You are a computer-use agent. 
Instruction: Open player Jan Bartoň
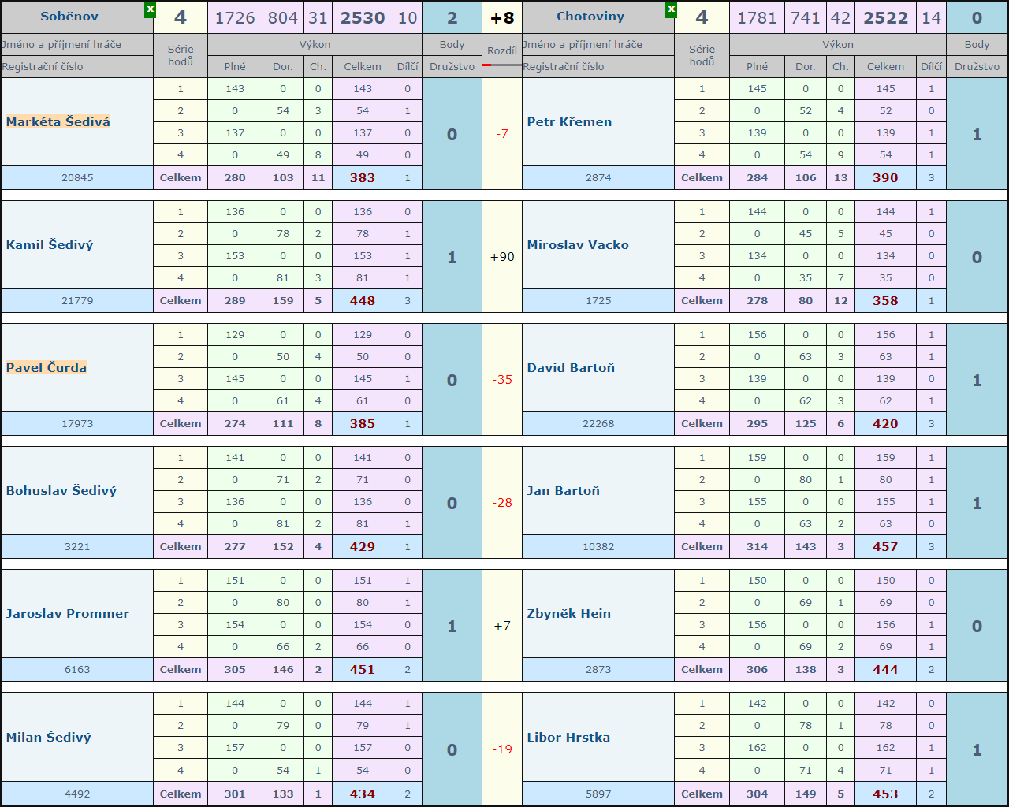(564, 490)
